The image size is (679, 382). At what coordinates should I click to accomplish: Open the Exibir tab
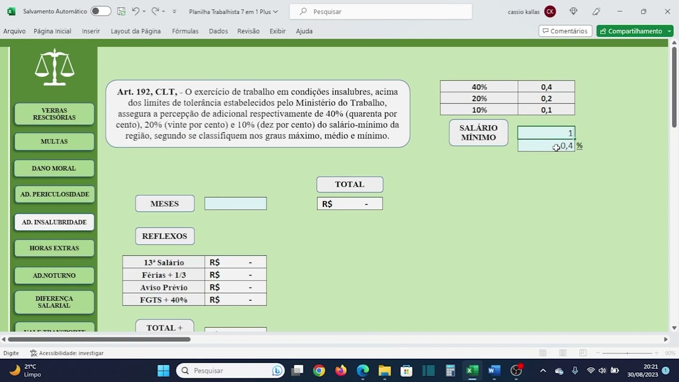(x=277, y=31)
